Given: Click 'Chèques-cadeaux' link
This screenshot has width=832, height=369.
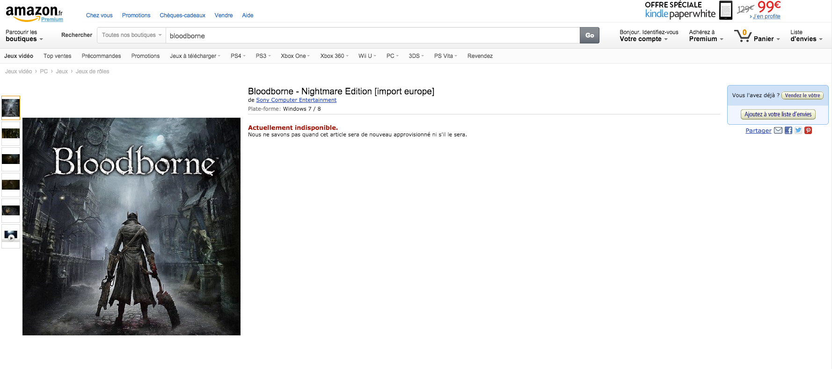Looking at the screenshot, I should [182, 15].
